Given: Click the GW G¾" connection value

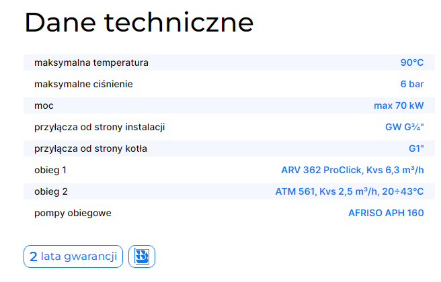Looking at the screenshot, I should (x=399, y=128).
